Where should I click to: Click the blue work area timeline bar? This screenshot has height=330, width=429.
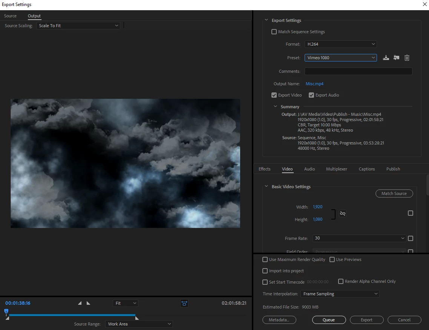click(x=72, y=315)
